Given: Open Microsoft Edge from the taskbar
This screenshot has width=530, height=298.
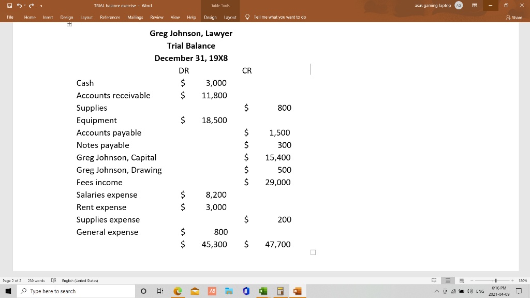Looking at the screenshot, I should (x=178, y=291).
